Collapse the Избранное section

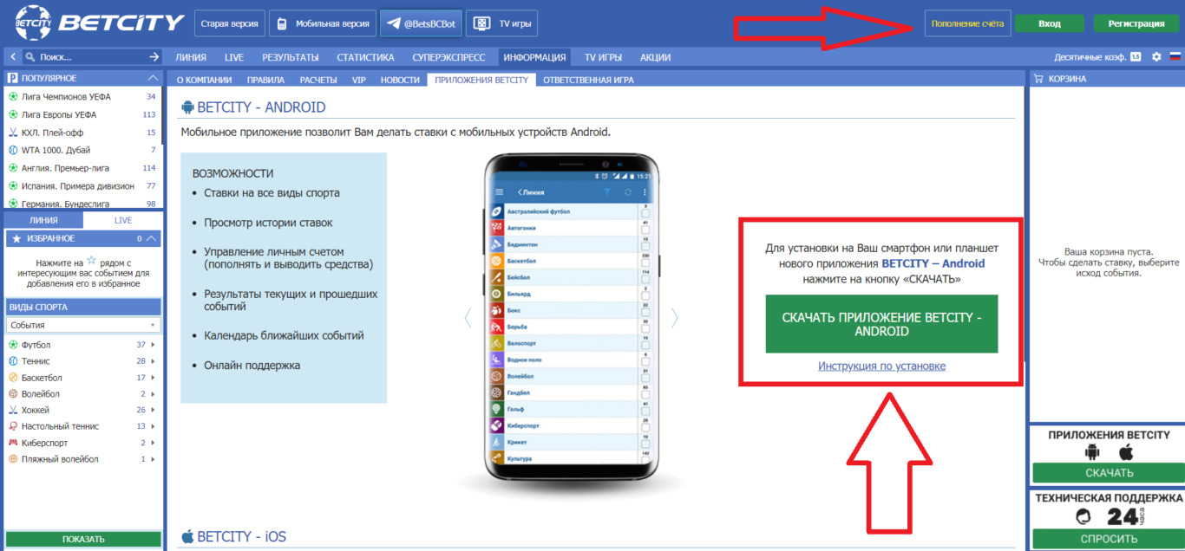point(152,238)
